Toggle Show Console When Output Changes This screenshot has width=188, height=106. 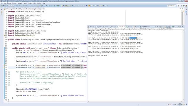pyautogui.click(x=168, y=27)
